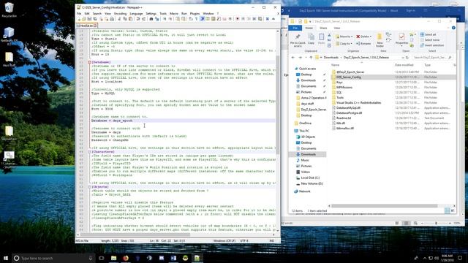
Task: Open the File tab in Explorer ribbon
Action: pos(295,28)
